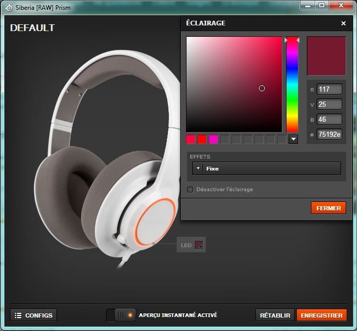Click the Rétablir button
Image resolution: width=357 pixels, height=331 pixels.
pos(275,315)
